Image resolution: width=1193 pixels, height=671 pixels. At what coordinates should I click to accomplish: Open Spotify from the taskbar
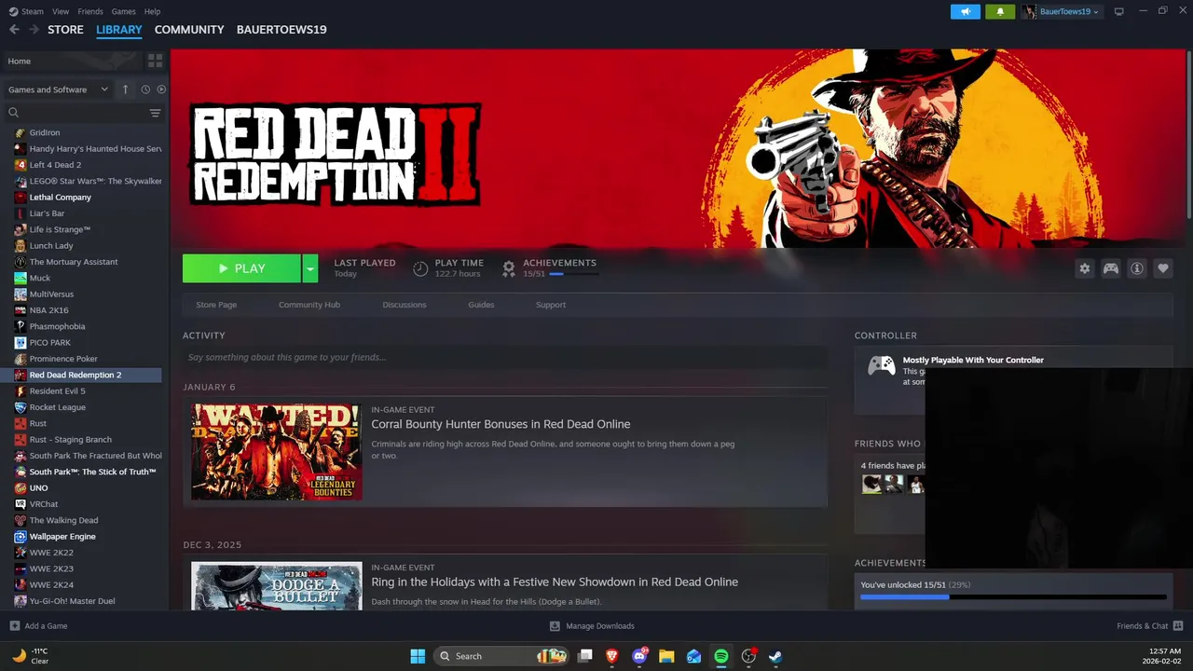(x=721, y=656)
